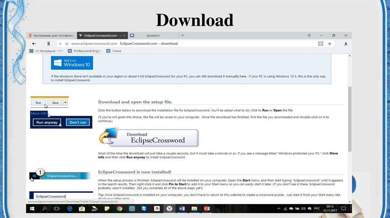The image size is (390, 218).
Task: Open the taskbar search magnifier
Action: tap(44, 209)
